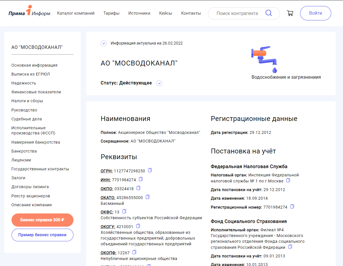Copy the tax registration number

pyautogui.click(x=292, y=207)
